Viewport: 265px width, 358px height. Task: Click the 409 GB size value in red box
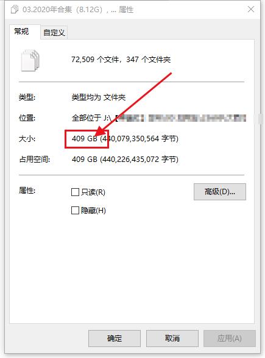click(85, 139)
